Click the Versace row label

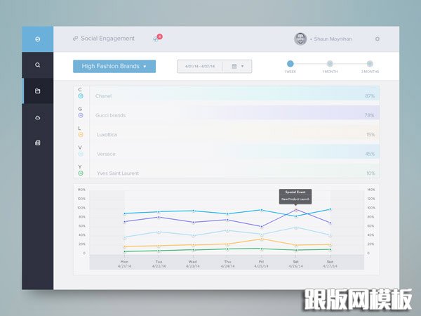point(106,154)
